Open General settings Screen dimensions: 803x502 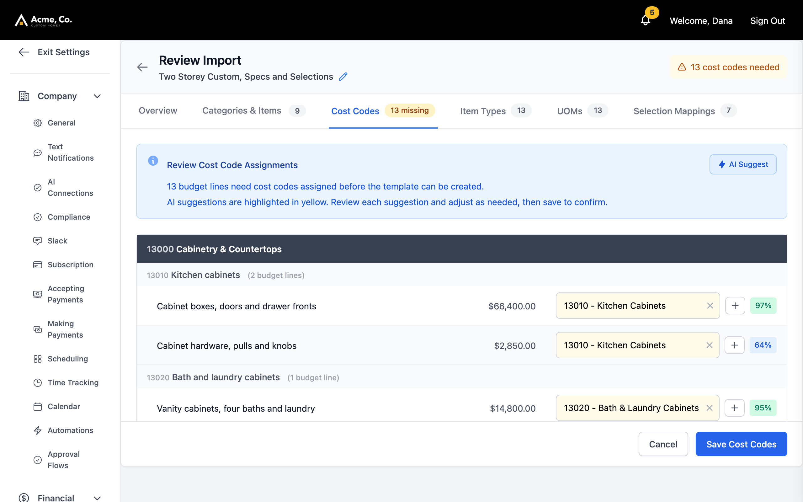click(61, 123)
